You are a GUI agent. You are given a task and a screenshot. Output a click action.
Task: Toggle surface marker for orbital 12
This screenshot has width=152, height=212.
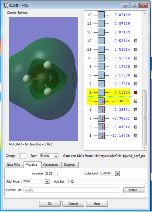coord(136,41)
